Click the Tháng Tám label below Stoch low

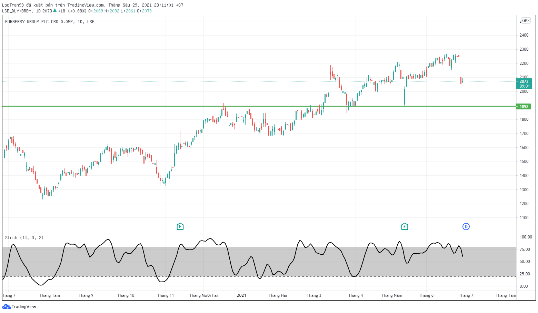50,295
